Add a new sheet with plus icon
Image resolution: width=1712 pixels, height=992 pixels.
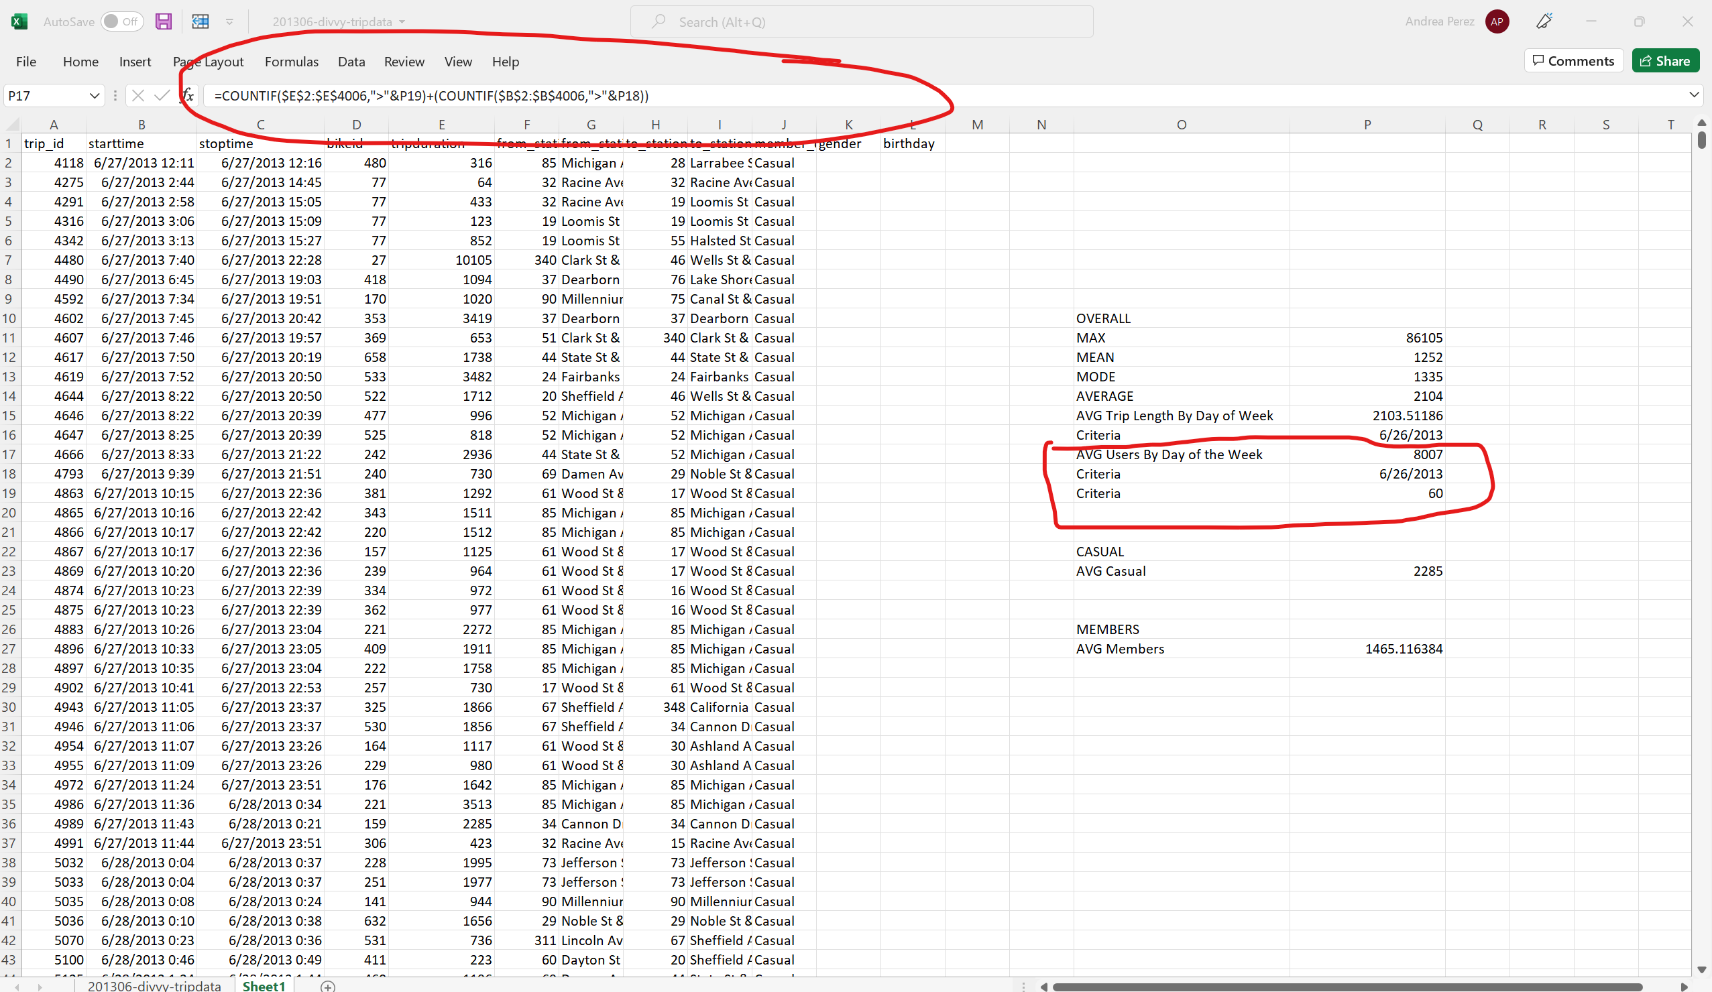click(x=328, y=985)
